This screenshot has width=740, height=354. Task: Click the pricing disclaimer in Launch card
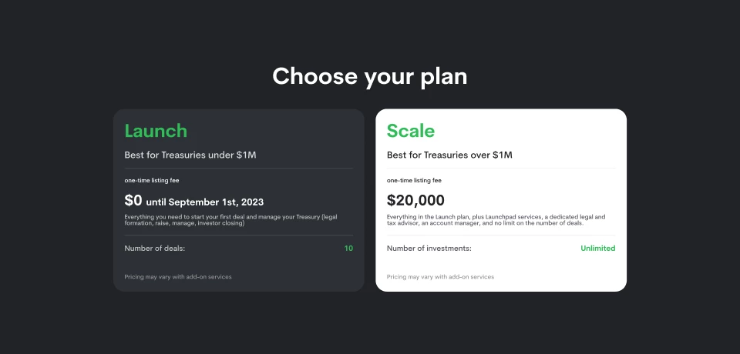(178, 276)
